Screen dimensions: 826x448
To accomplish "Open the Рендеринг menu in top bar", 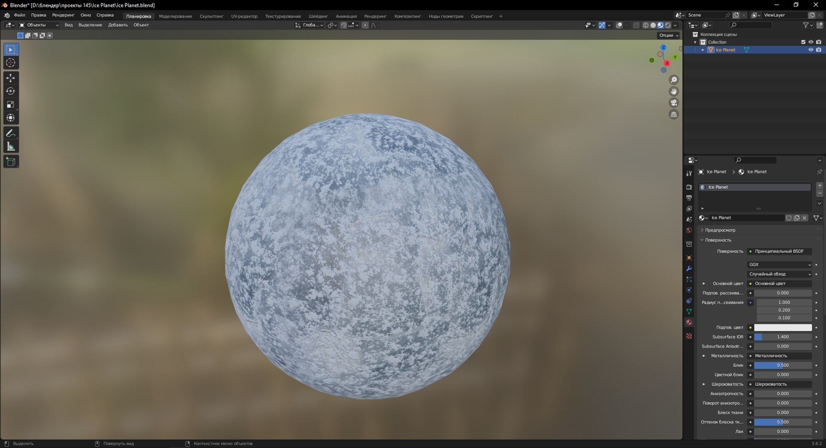I will click(63, 15).
